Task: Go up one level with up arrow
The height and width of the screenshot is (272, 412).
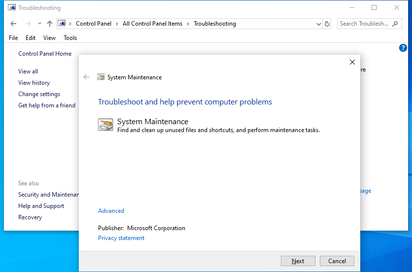Action: (50, 24)
